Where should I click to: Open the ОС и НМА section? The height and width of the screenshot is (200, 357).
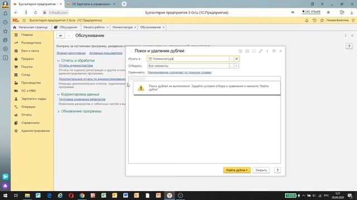coord(28,91)
